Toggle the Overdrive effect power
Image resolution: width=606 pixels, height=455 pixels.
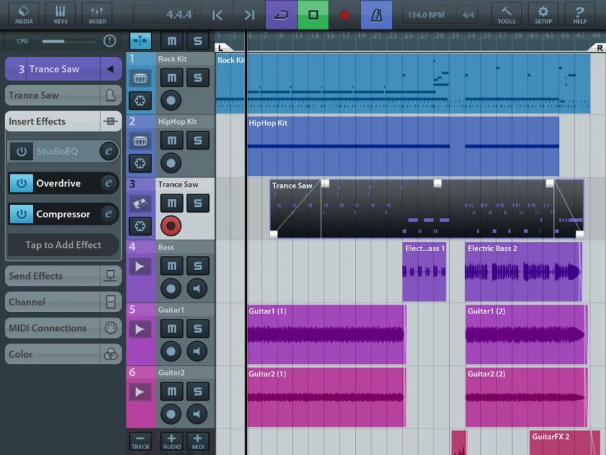click(x=22, y=183)
